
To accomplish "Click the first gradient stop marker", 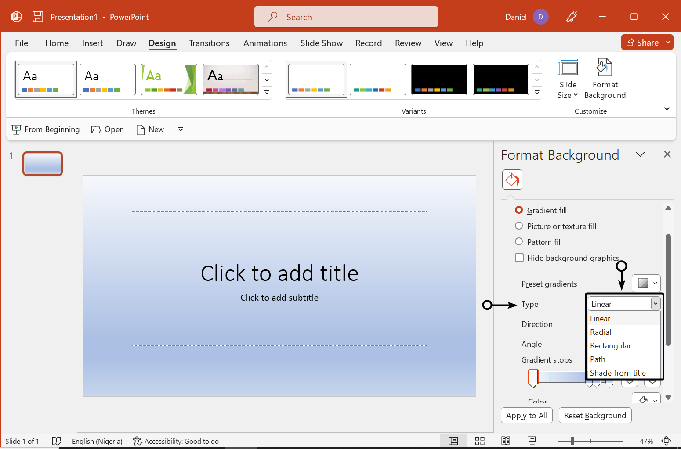I will click(533, 378).
